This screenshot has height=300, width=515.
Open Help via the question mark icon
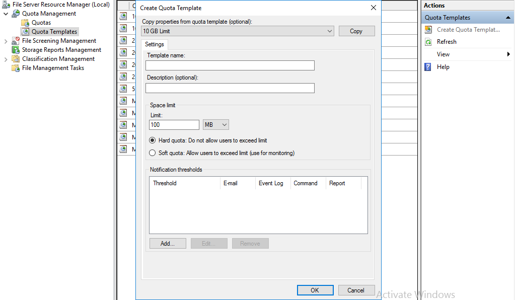428,67
